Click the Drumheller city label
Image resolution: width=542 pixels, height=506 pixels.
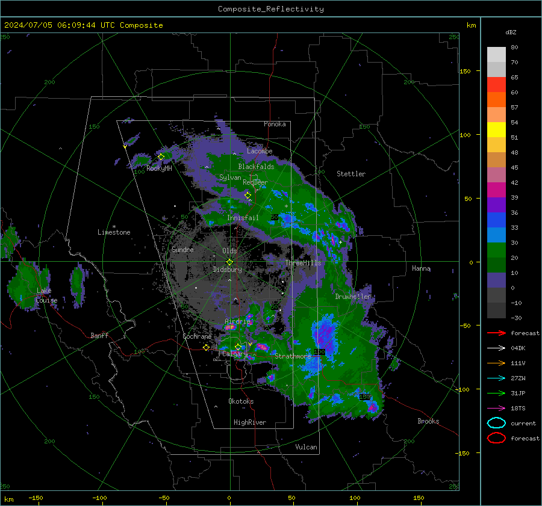(x=353, y=297)
